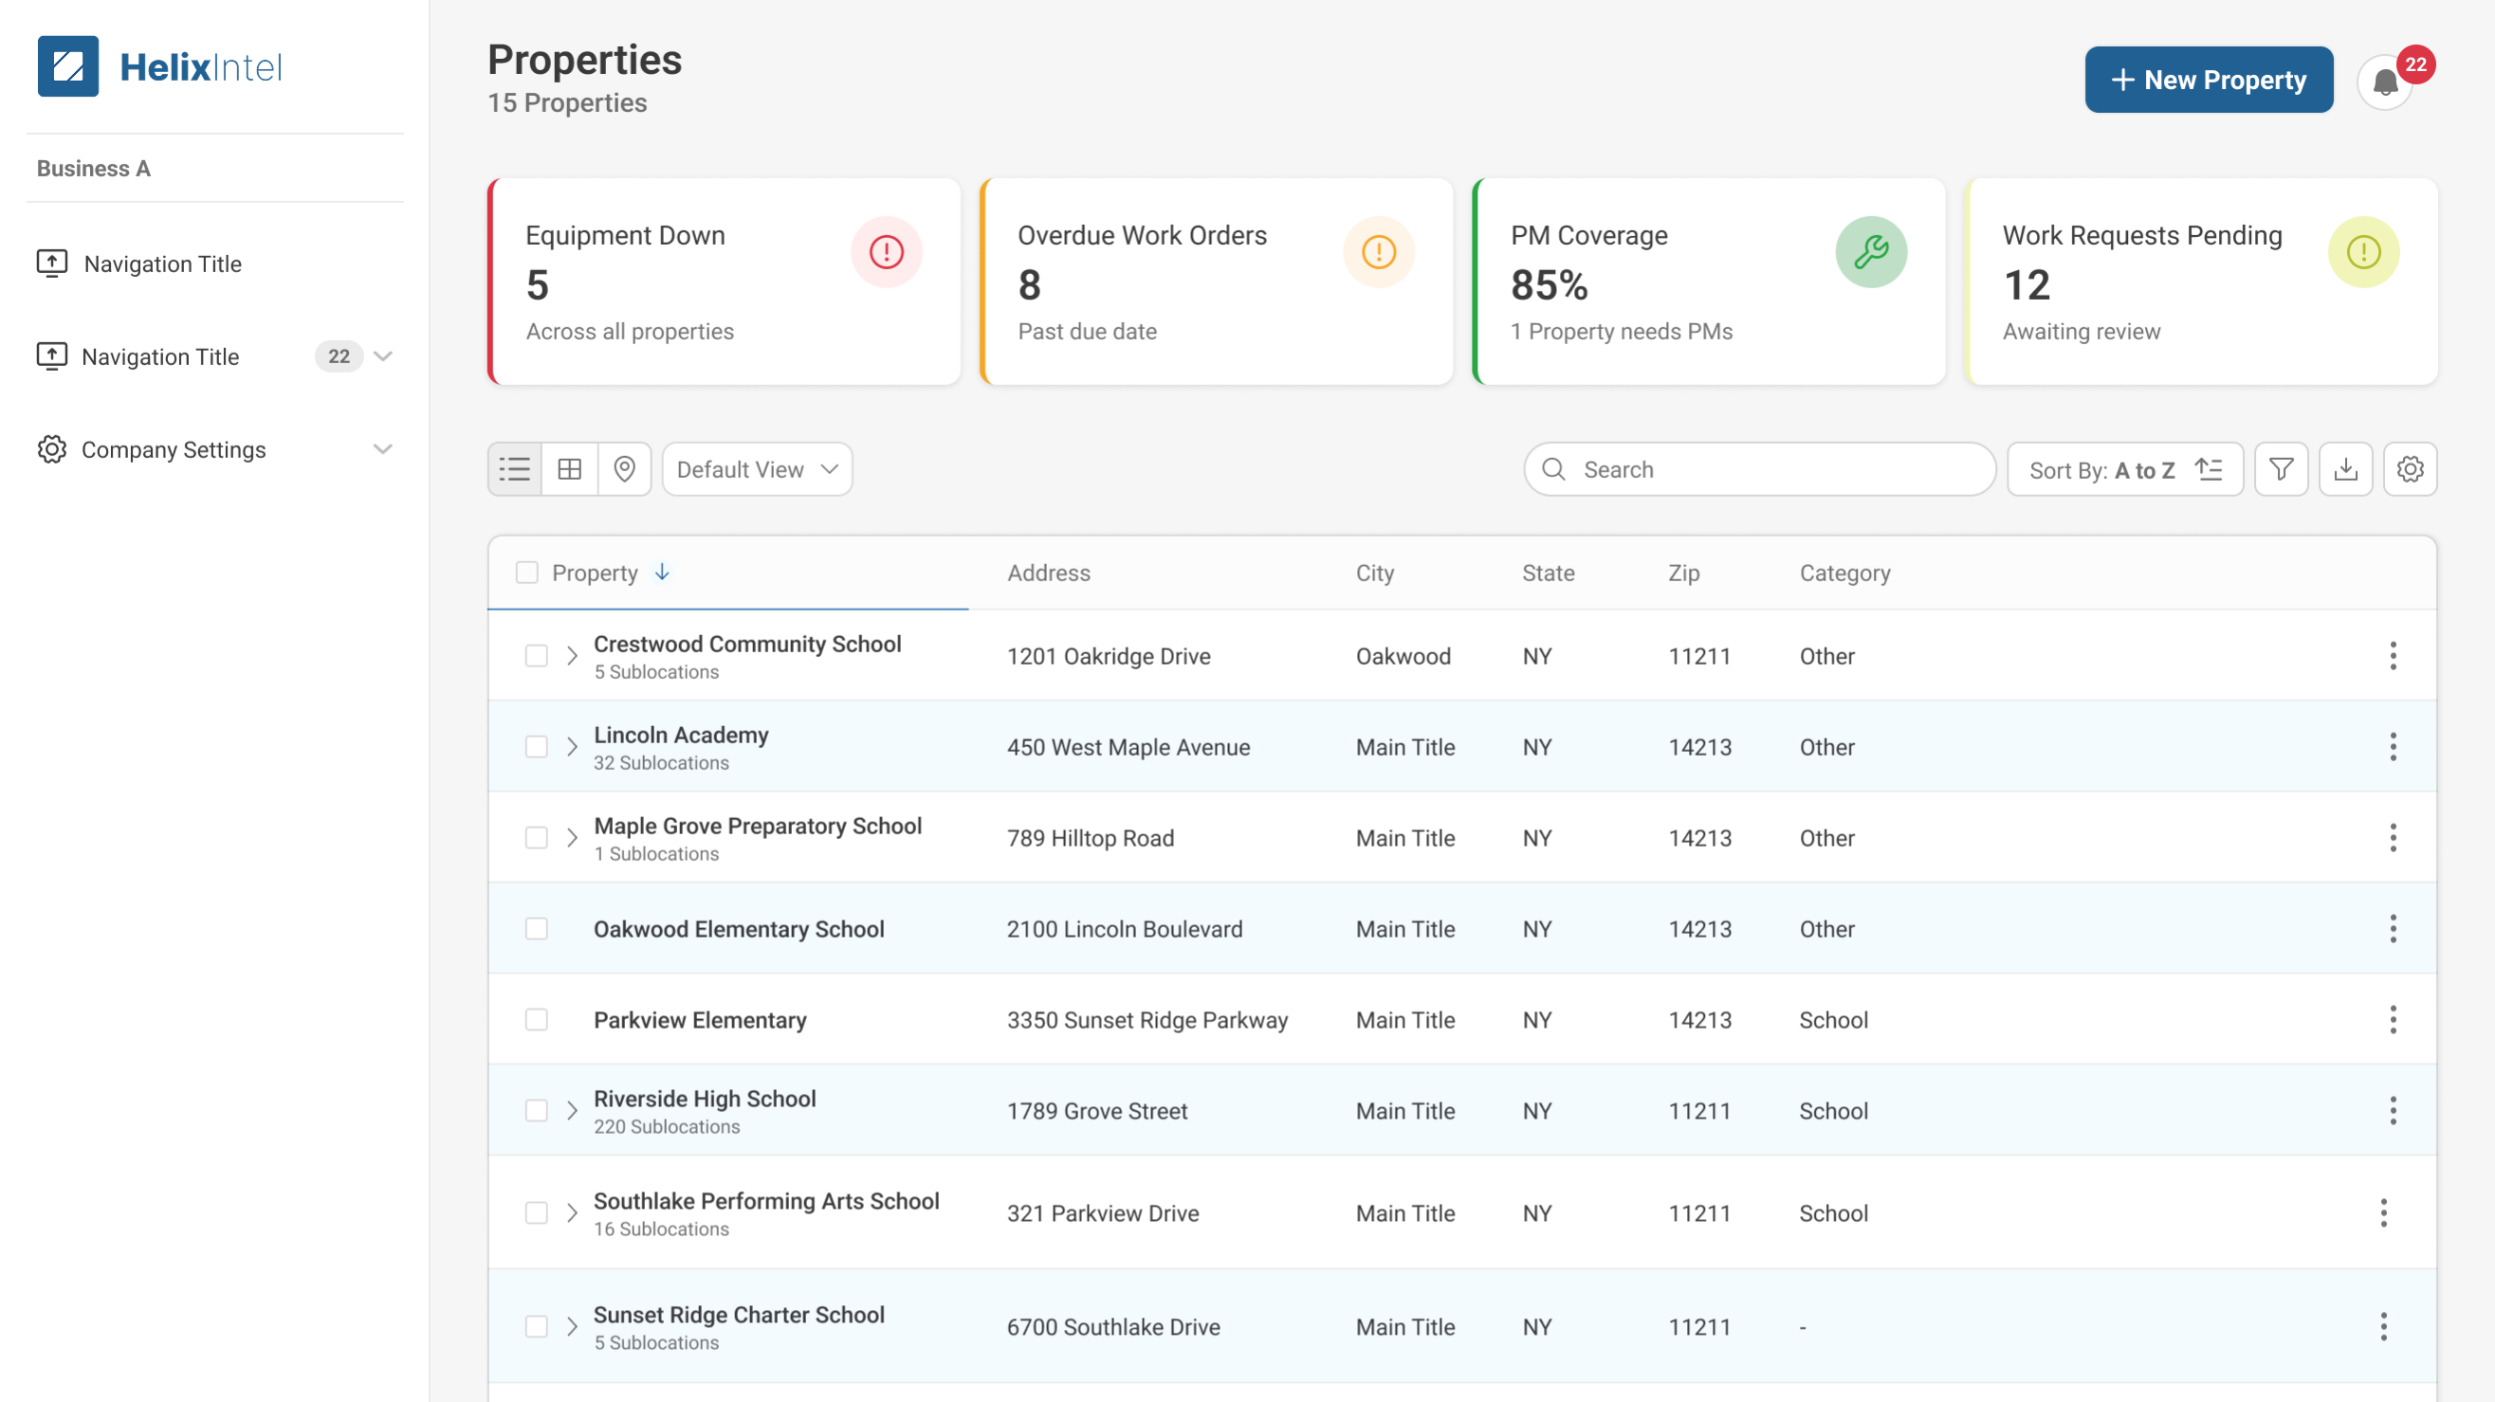Open the Navigation Title item showing 22
Viewport: 2495px width, 1402px height.
tap(214, 356)
